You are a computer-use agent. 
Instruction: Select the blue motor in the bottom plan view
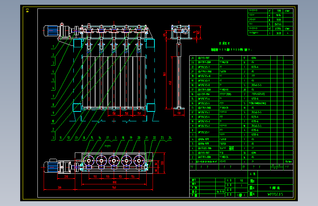51,167
